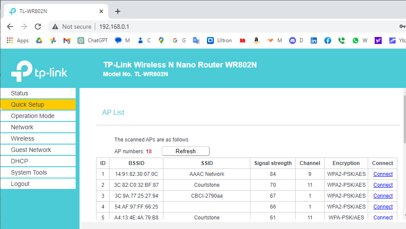
Task: Connect to the AP with BSSID 54:AF:97:FF:66:25
Action: (383, 207)
